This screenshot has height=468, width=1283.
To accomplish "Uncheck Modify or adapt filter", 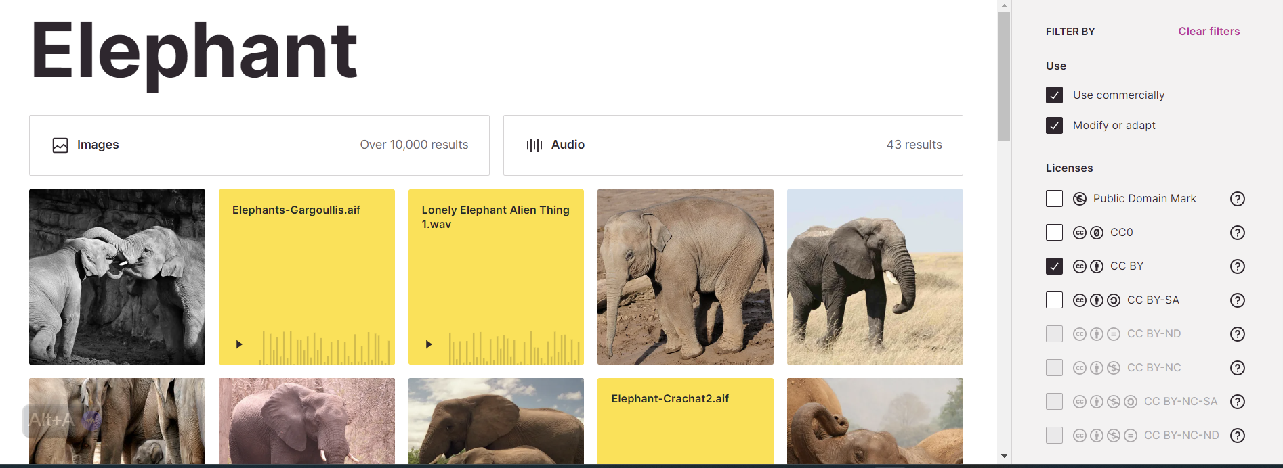I will [1054, 126].
